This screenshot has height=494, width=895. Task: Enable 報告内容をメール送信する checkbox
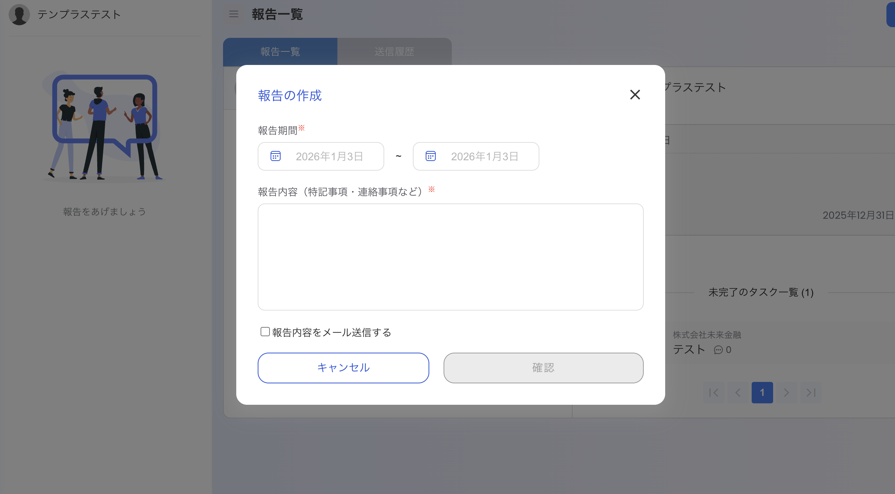[265, 332]
